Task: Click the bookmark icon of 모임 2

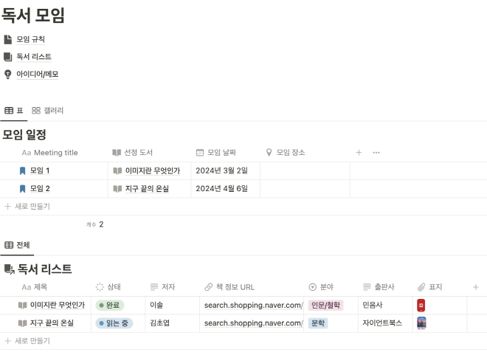Action: [22, 189]
